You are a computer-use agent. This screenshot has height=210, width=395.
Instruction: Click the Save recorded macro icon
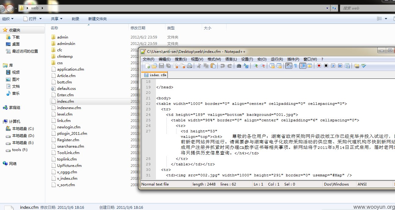click(347, 66)
